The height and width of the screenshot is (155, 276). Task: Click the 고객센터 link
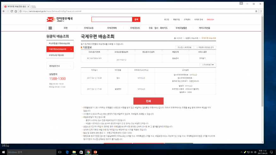(187, 20)
